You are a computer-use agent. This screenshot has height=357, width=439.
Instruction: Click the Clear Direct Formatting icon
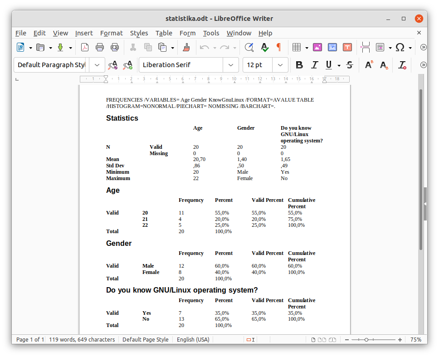pos(402,65)
